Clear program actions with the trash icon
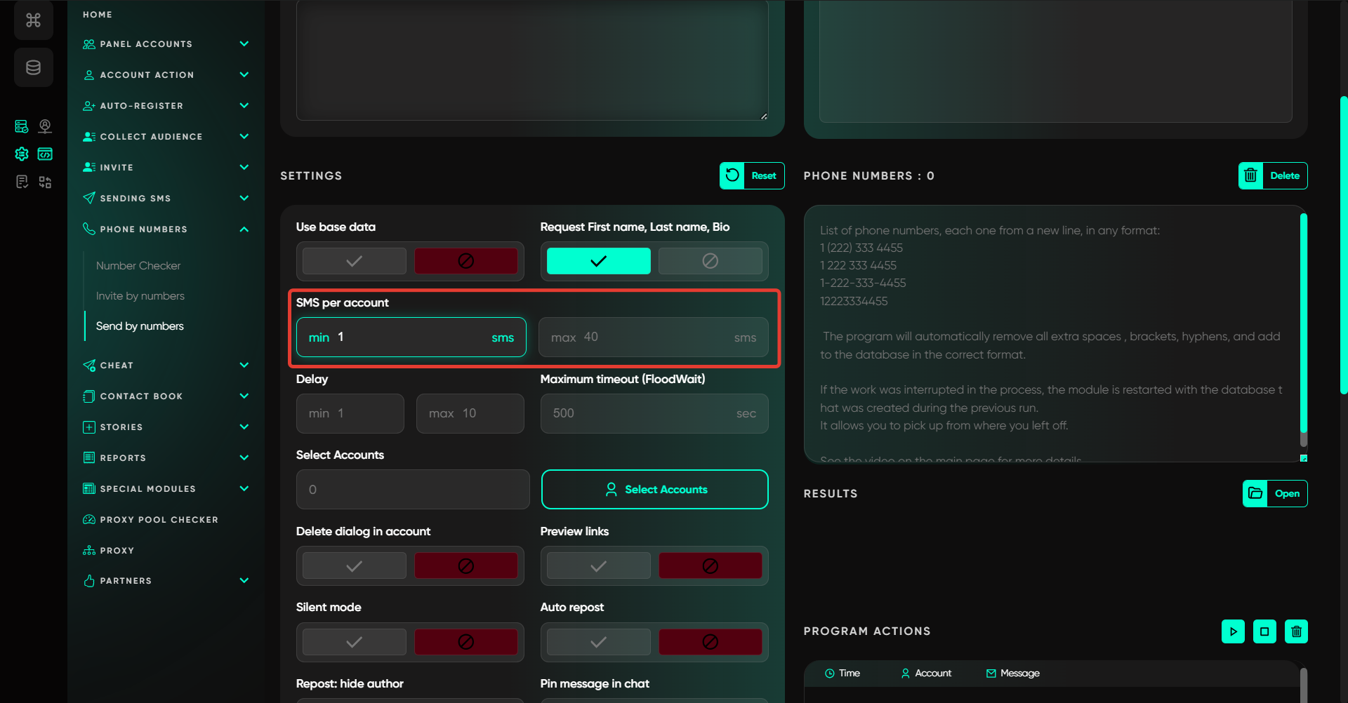This screenshot has height=703, width=1348. 1296,631
